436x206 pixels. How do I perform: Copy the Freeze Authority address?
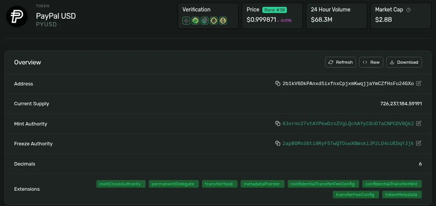tap(278, 143)
